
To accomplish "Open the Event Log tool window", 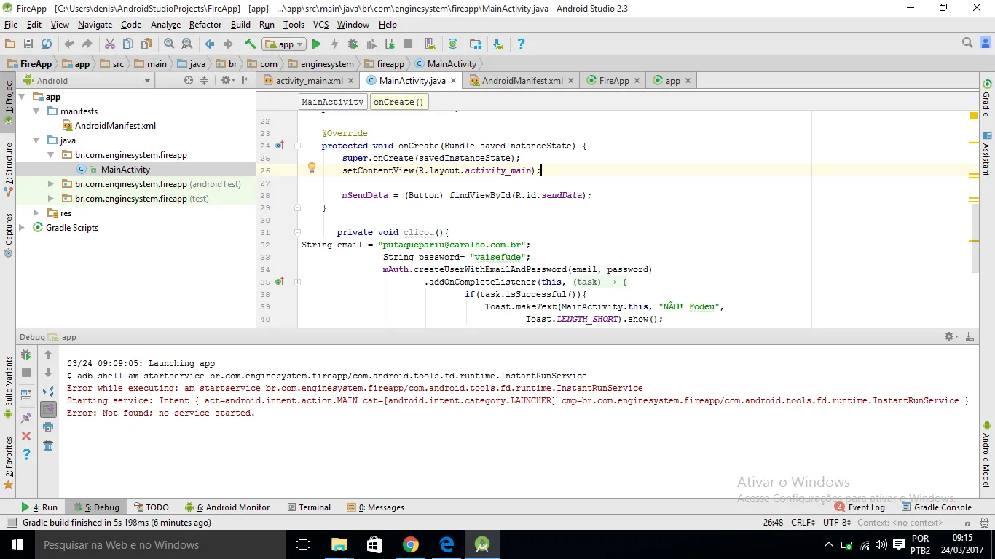I will coord(865,507).
